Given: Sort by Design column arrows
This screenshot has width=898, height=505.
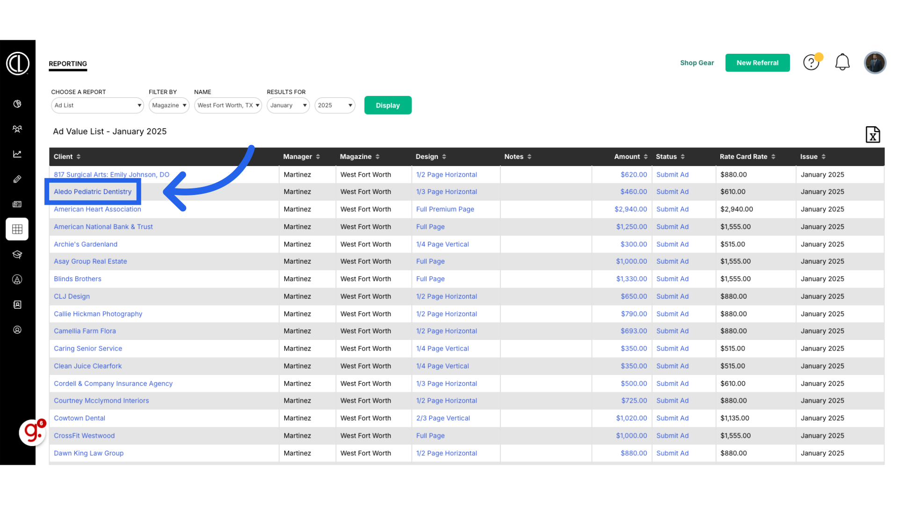Looking at the screenshot, I should pos(444,157).
